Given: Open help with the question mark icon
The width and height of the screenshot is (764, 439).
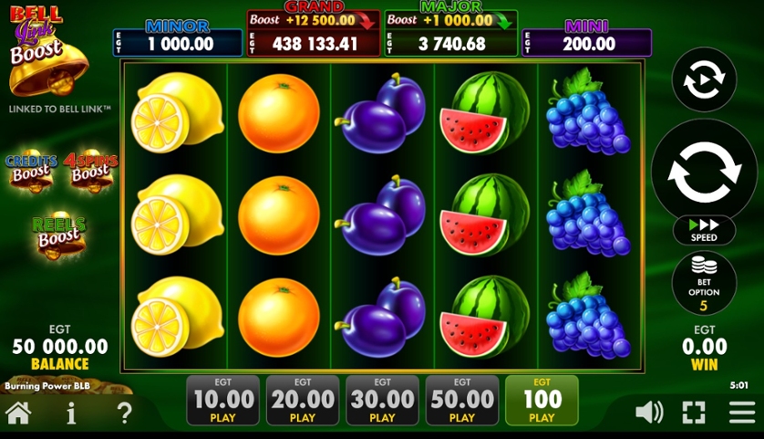Looking at the screenshot, I should point(125,413).
